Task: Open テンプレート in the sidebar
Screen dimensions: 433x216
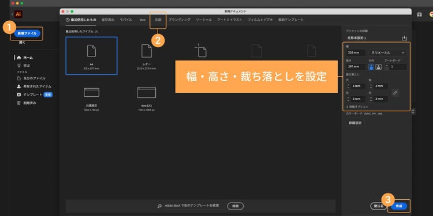Action: point(30,94)
